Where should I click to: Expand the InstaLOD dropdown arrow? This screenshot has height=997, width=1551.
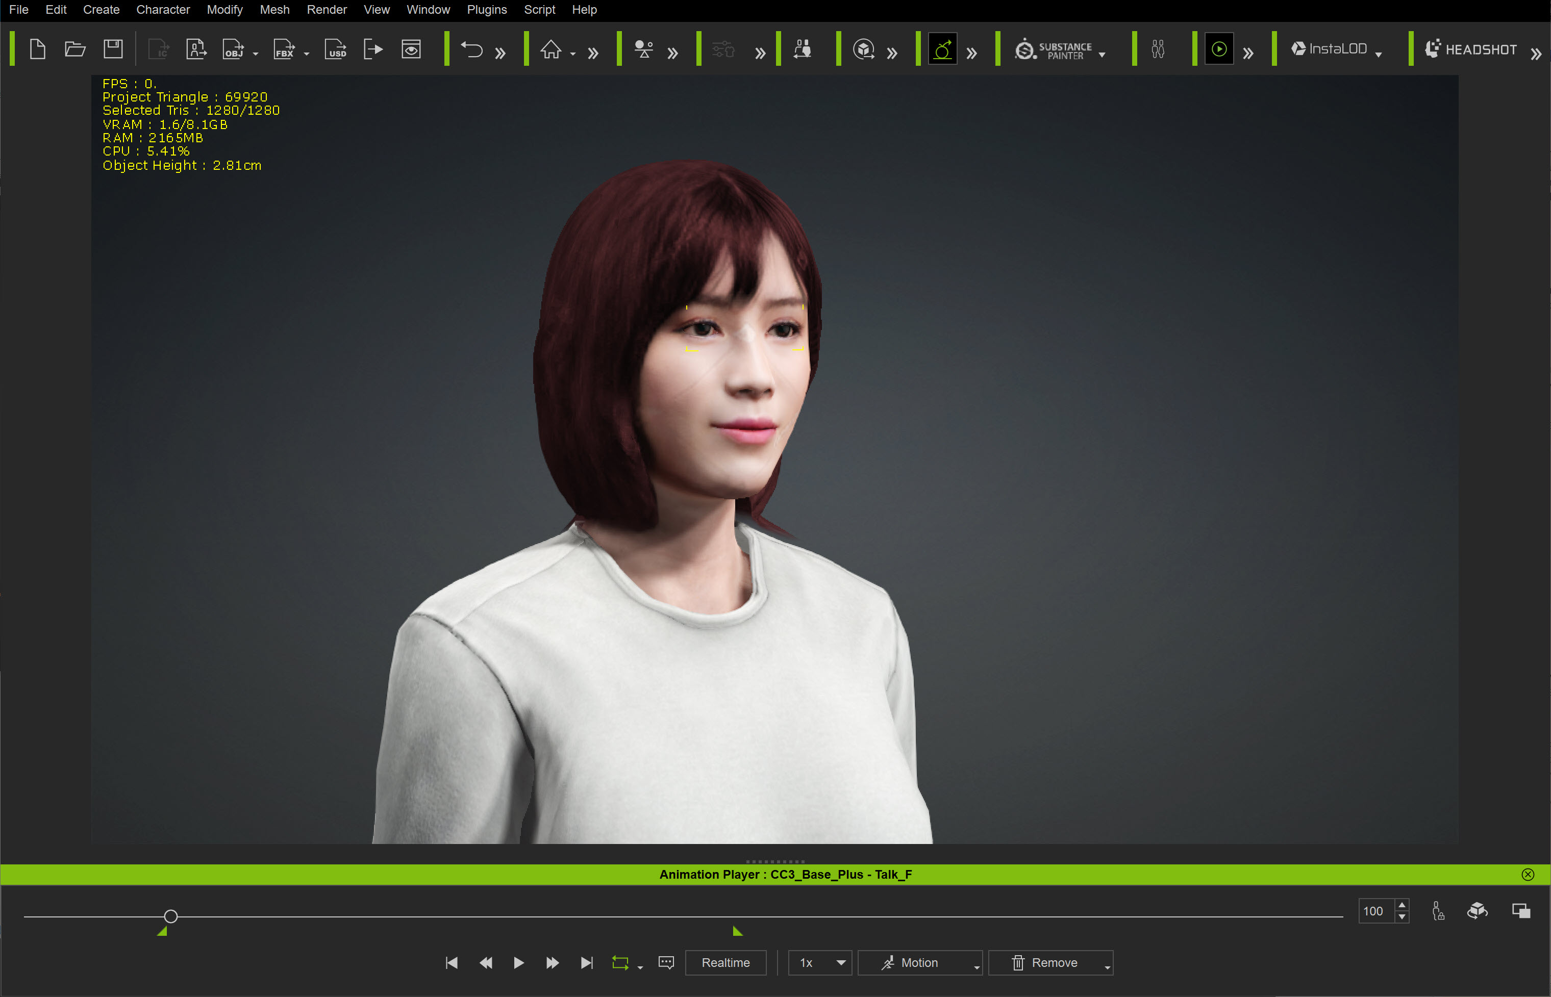1378,55
